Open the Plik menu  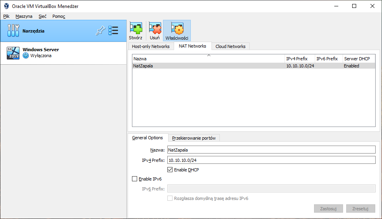(6, 16)
